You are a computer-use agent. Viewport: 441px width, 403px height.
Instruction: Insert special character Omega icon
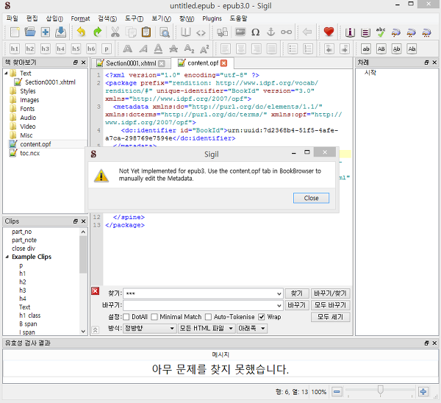pos(255,32)
